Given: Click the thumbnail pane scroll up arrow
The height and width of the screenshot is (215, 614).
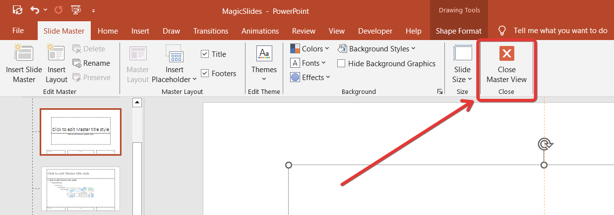Looking at the screenshot, I should 138,102.
